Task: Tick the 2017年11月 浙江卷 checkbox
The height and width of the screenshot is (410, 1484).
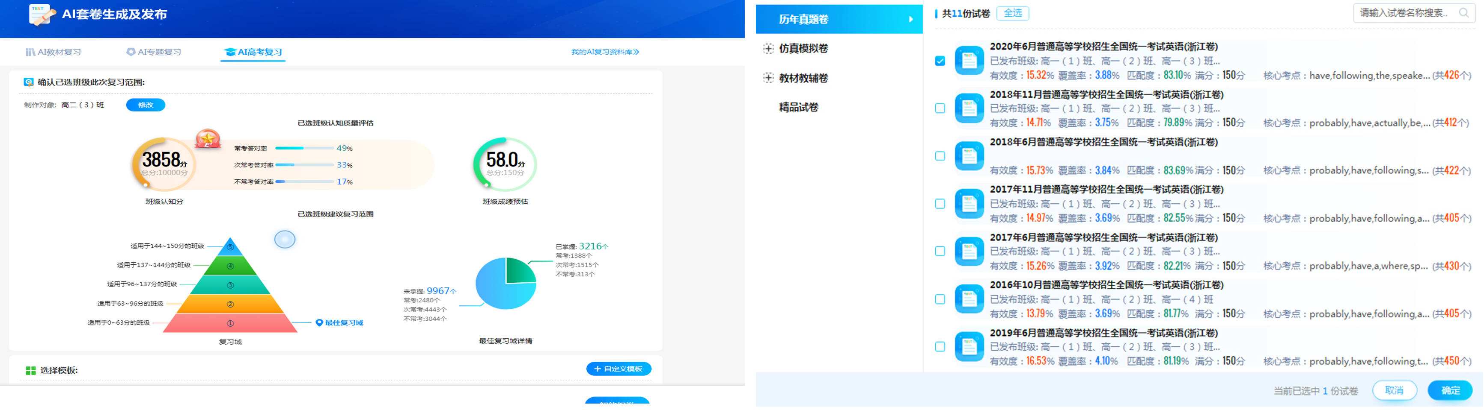Action: [940, 204]
